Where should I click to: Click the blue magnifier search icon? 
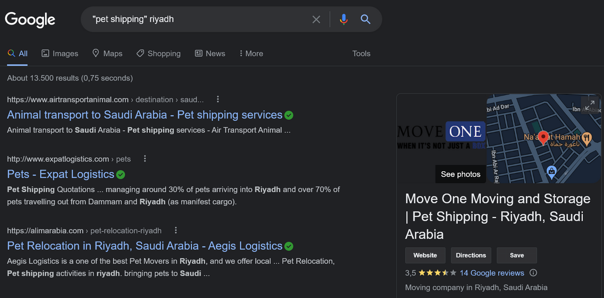coord(365,19)
